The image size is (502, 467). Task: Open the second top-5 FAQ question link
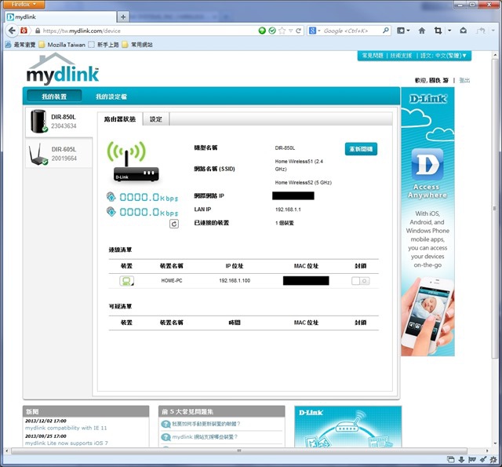205,437
